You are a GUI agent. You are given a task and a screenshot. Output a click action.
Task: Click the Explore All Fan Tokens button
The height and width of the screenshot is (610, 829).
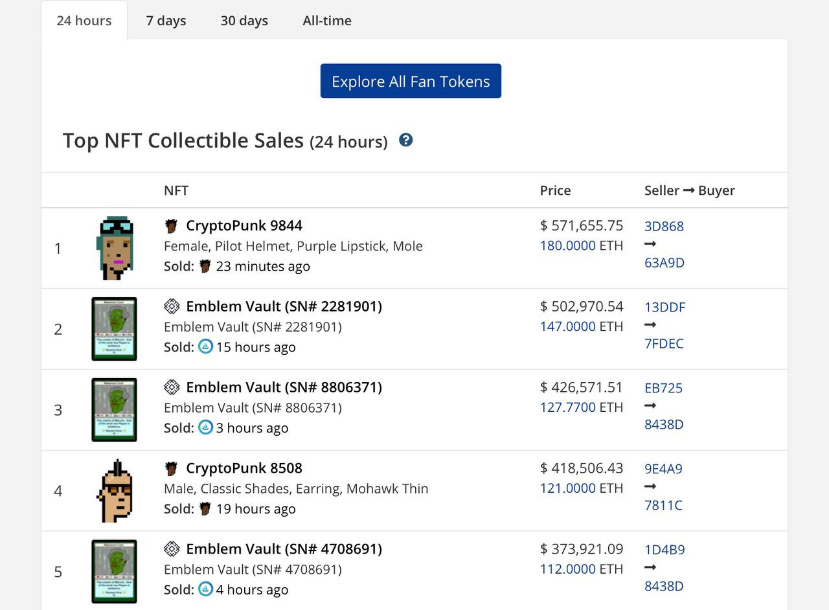(x=411, y=81)
